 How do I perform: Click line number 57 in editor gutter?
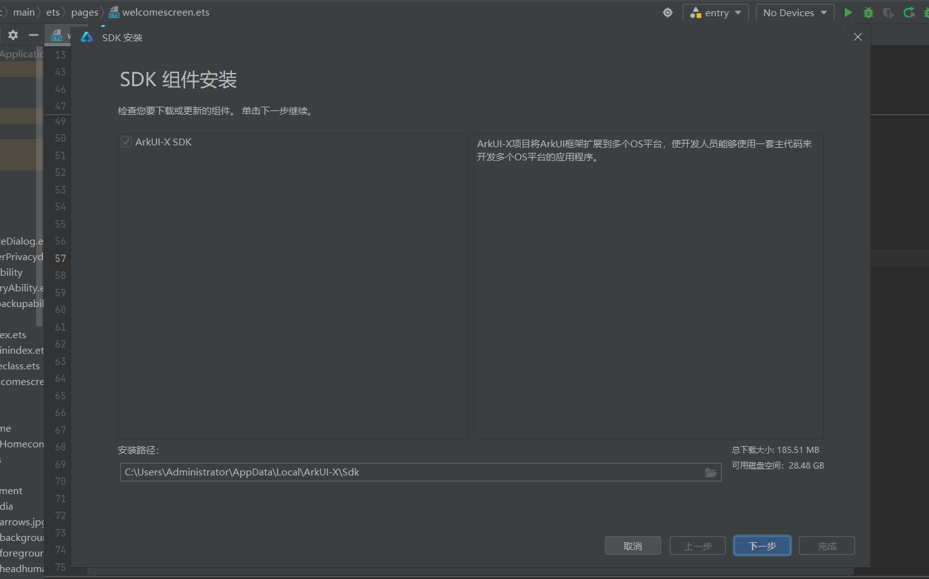[x=60, y=258]
